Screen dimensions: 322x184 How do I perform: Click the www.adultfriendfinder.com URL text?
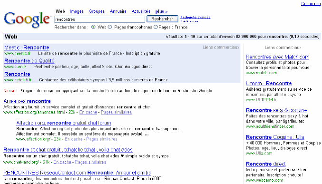click(x=270, y=126)
